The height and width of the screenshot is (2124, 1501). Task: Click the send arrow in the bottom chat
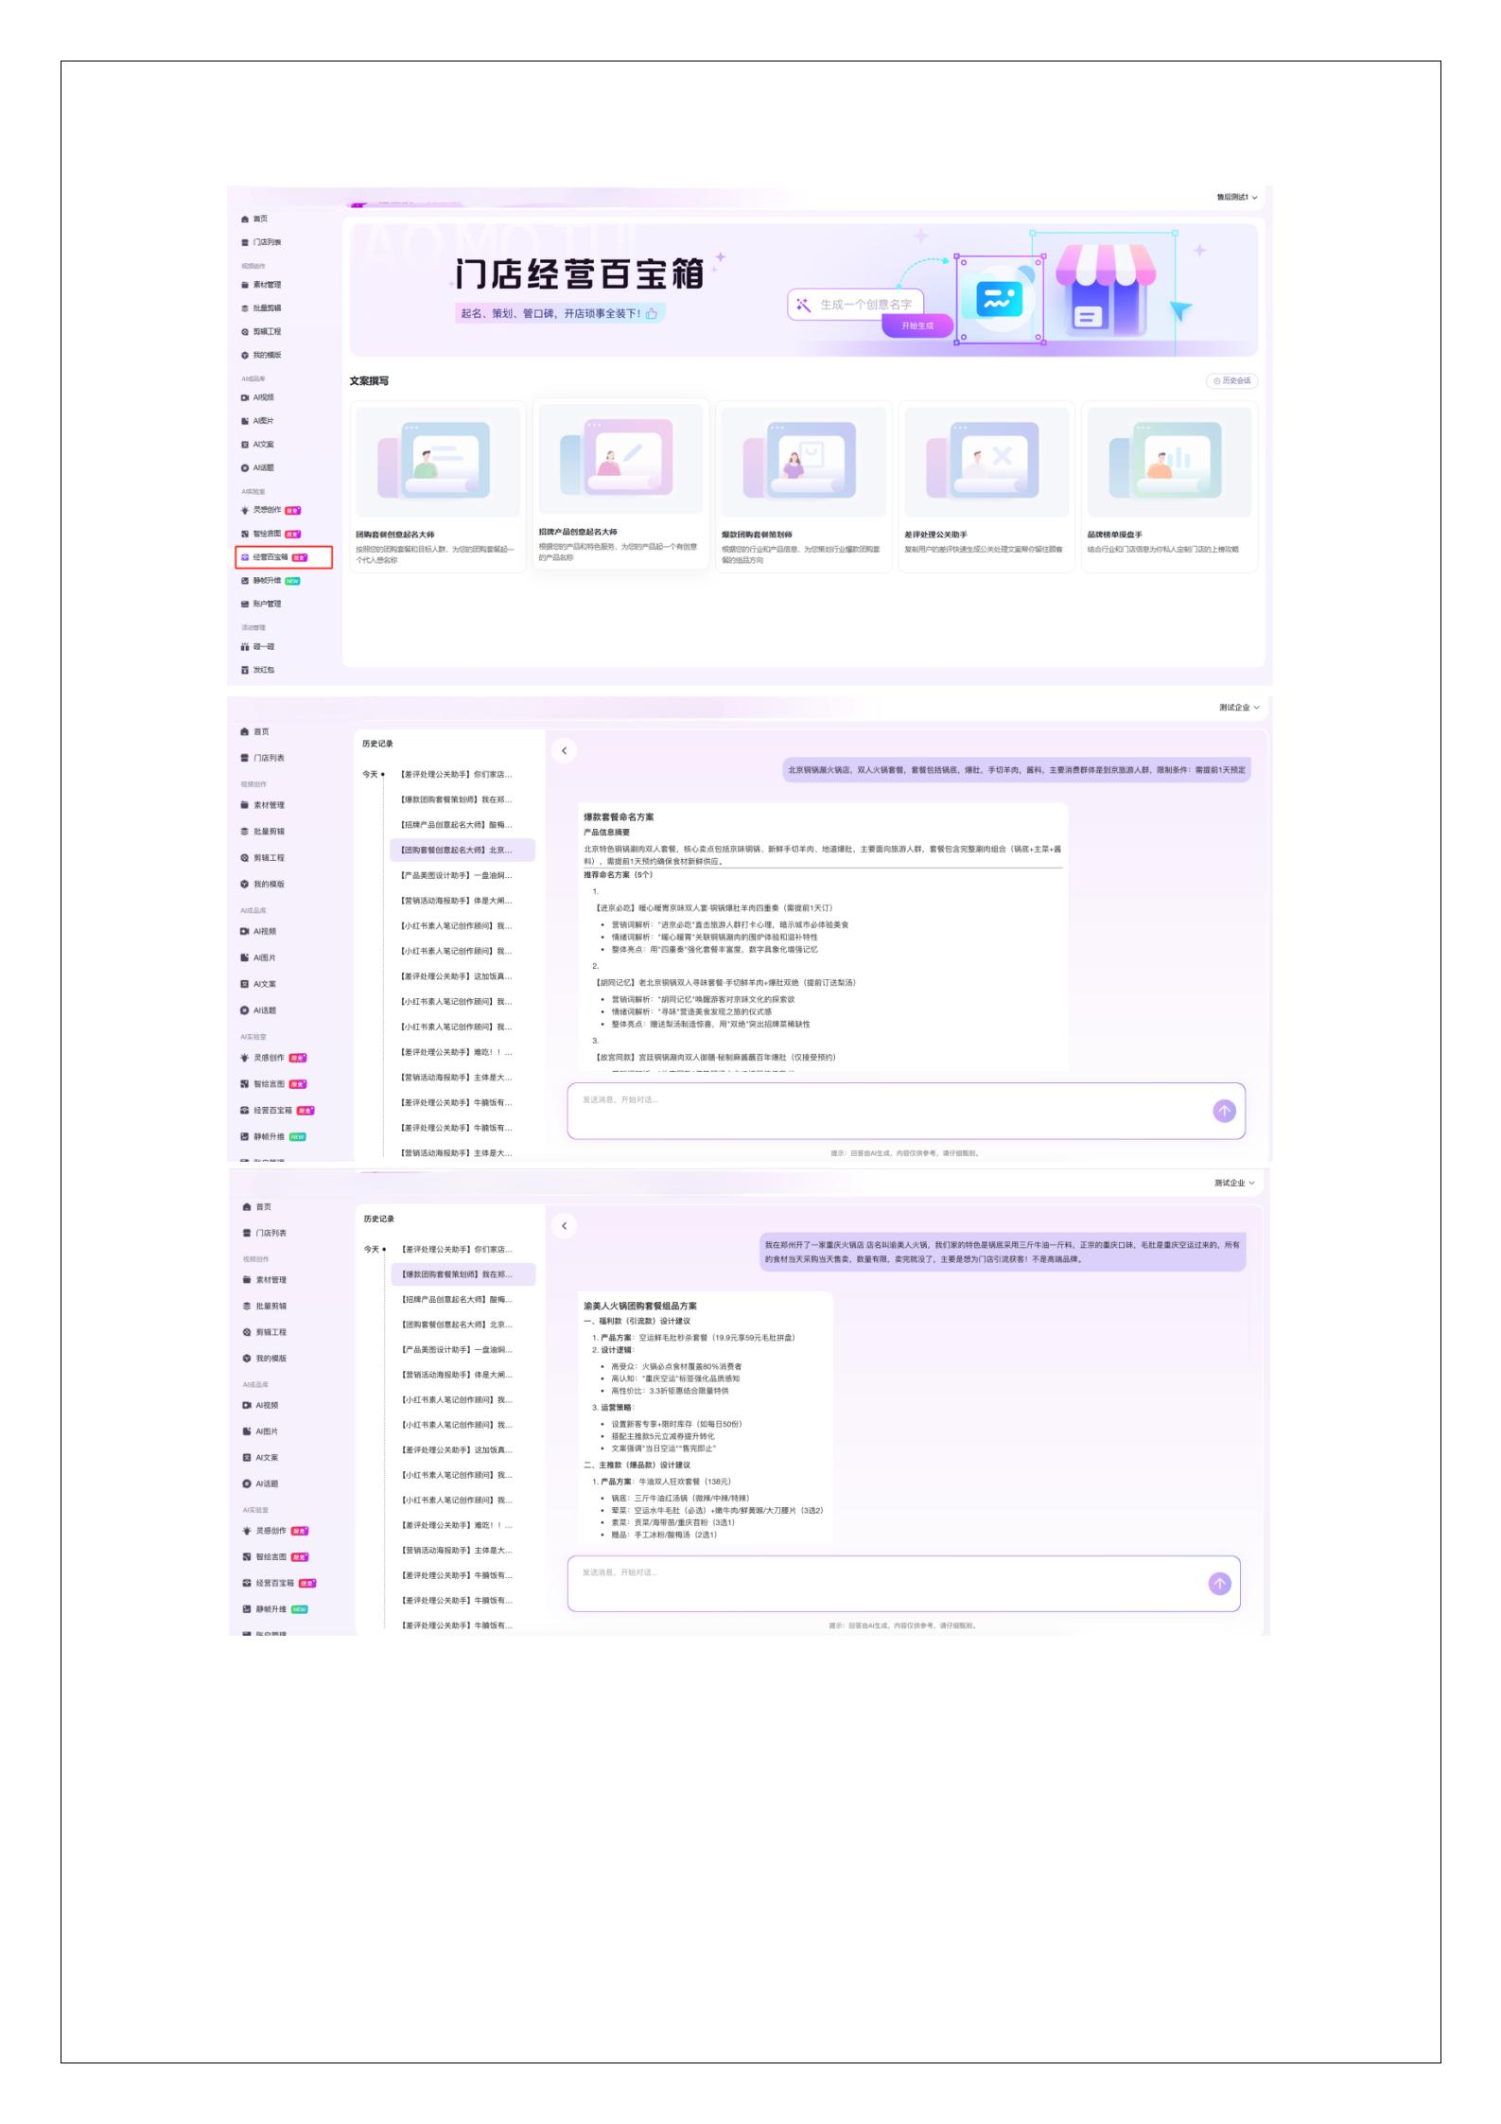pos(1219,1584)
